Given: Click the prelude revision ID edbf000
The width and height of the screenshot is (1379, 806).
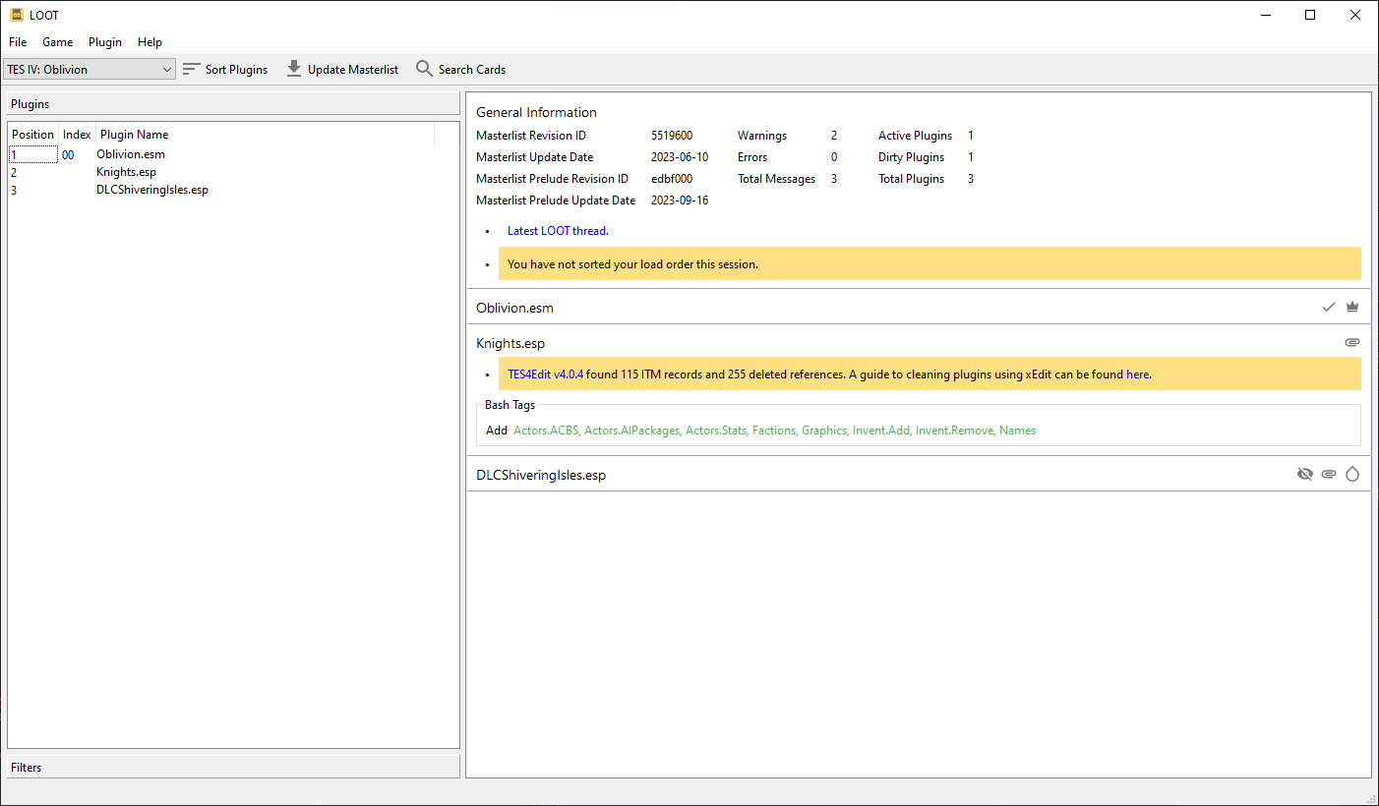Looking at the screenshot, I should [672, 179].
